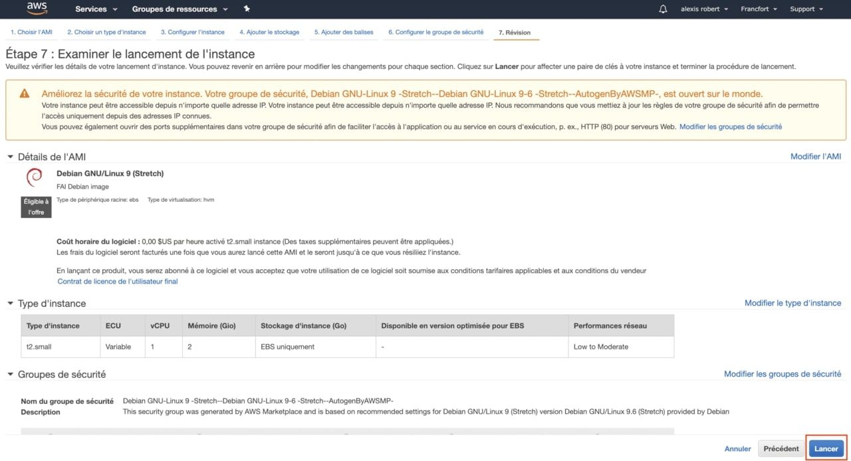Collapse the Détails de l'AMI section

point(10,157)
